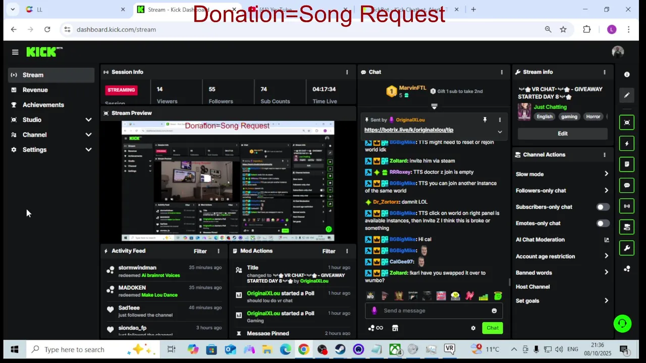The width and height of the screenshot is (646, 363).
Task: Expand the pinned message chevron
Action: click(500, 132)
